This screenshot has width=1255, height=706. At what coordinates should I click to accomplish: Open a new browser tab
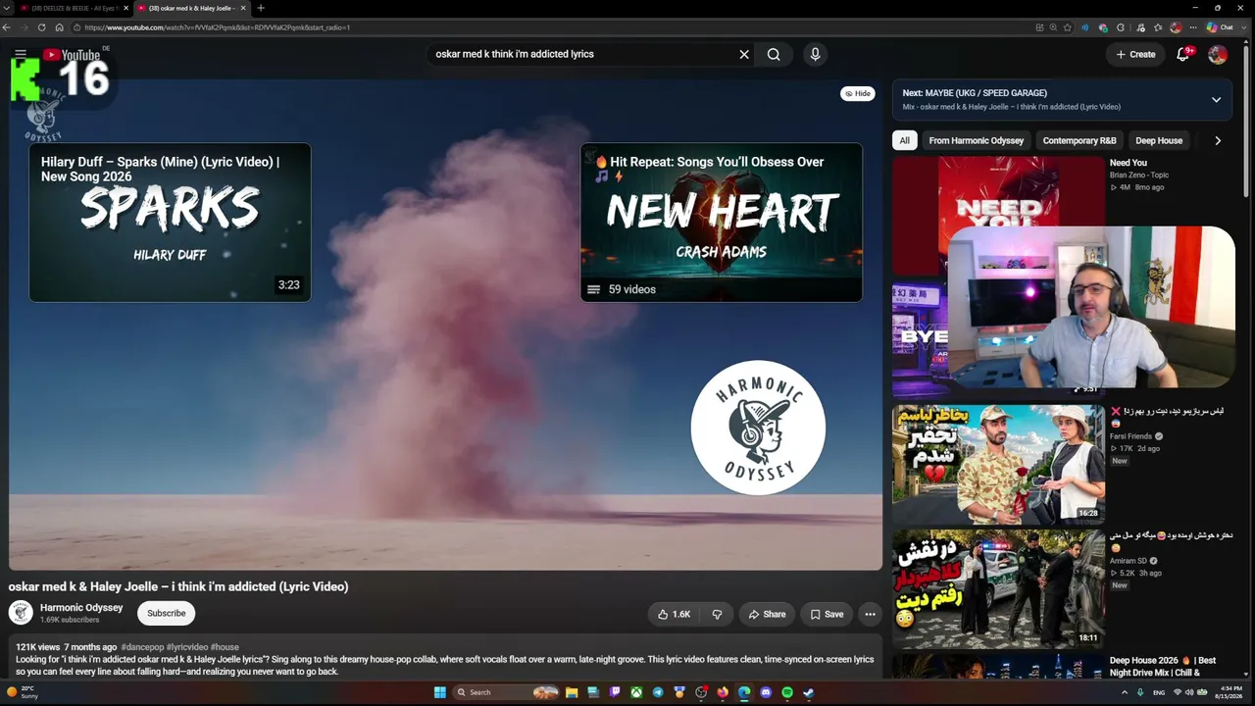click(x=260, y=8)
